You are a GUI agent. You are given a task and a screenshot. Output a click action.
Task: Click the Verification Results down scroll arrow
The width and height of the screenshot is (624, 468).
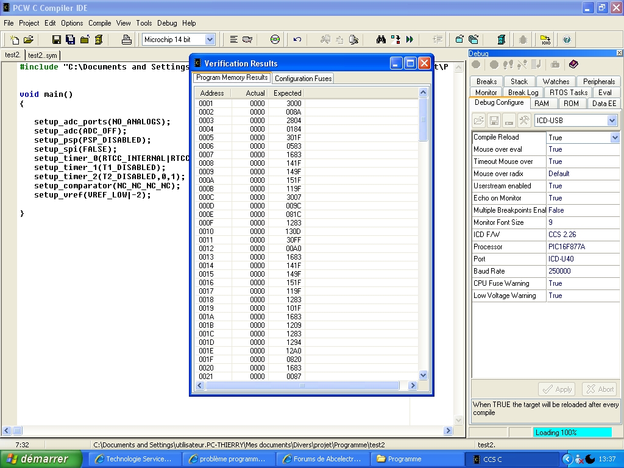pyautogui.click(x=424, y=375)
